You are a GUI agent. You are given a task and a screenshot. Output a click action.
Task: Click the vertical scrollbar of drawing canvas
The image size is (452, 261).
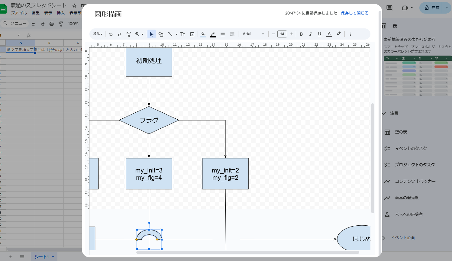pyautogui.click(x=373, y=158)
